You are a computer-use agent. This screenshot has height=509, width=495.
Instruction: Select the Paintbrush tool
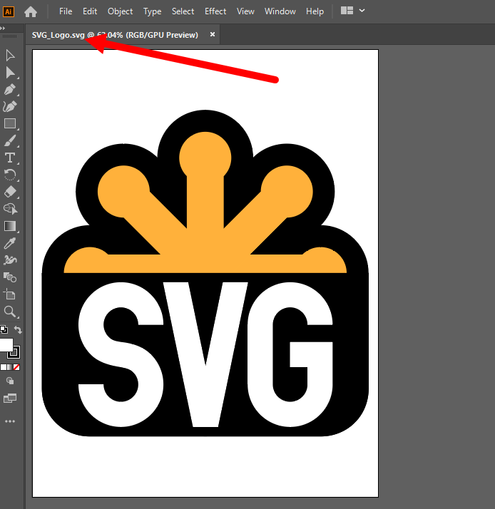point(10,141)
